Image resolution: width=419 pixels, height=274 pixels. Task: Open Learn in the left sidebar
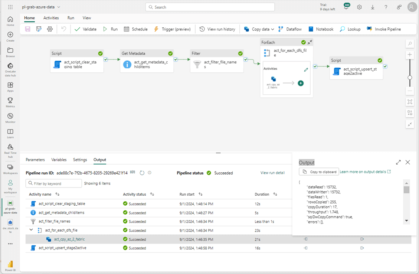point(10,133)
